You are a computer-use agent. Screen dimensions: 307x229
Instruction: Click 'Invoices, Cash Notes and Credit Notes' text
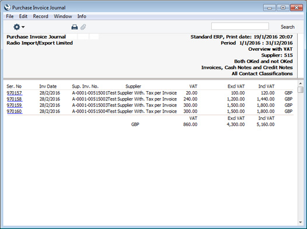[x=247, y=68]
